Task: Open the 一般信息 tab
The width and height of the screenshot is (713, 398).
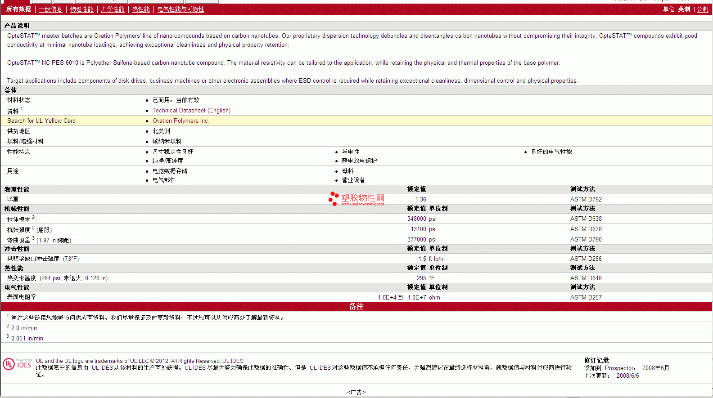Action: pos(50,9)
